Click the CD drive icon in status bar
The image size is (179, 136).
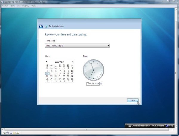7,133
